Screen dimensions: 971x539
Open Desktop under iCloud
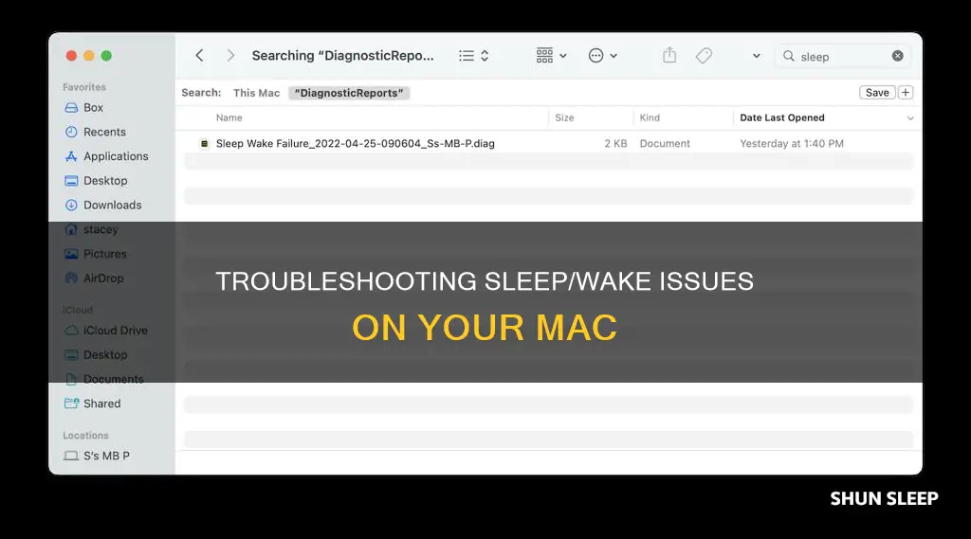[105, 354]
